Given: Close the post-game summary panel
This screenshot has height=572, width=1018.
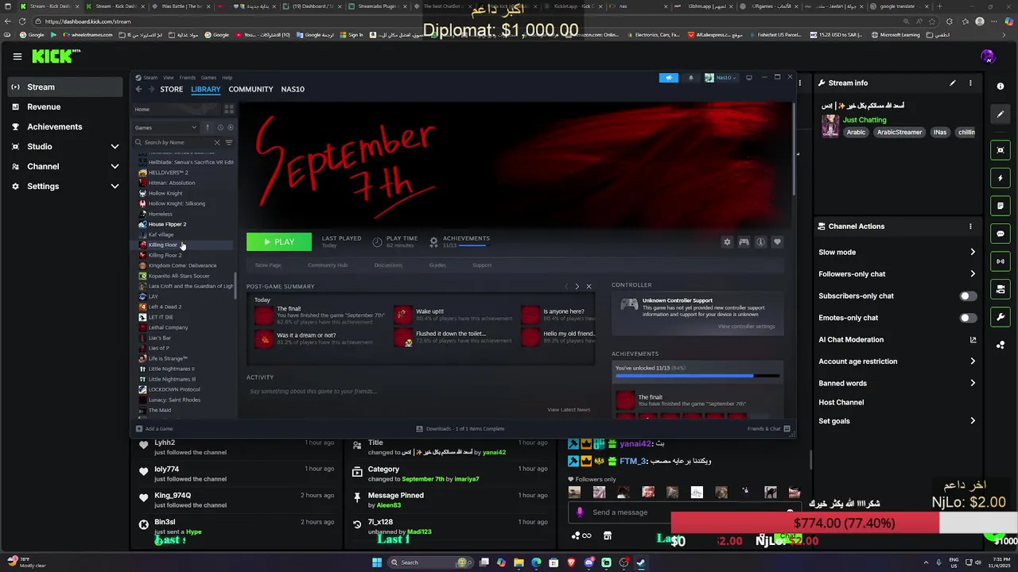Looking at the screenshot, I should tap(589, 286).
